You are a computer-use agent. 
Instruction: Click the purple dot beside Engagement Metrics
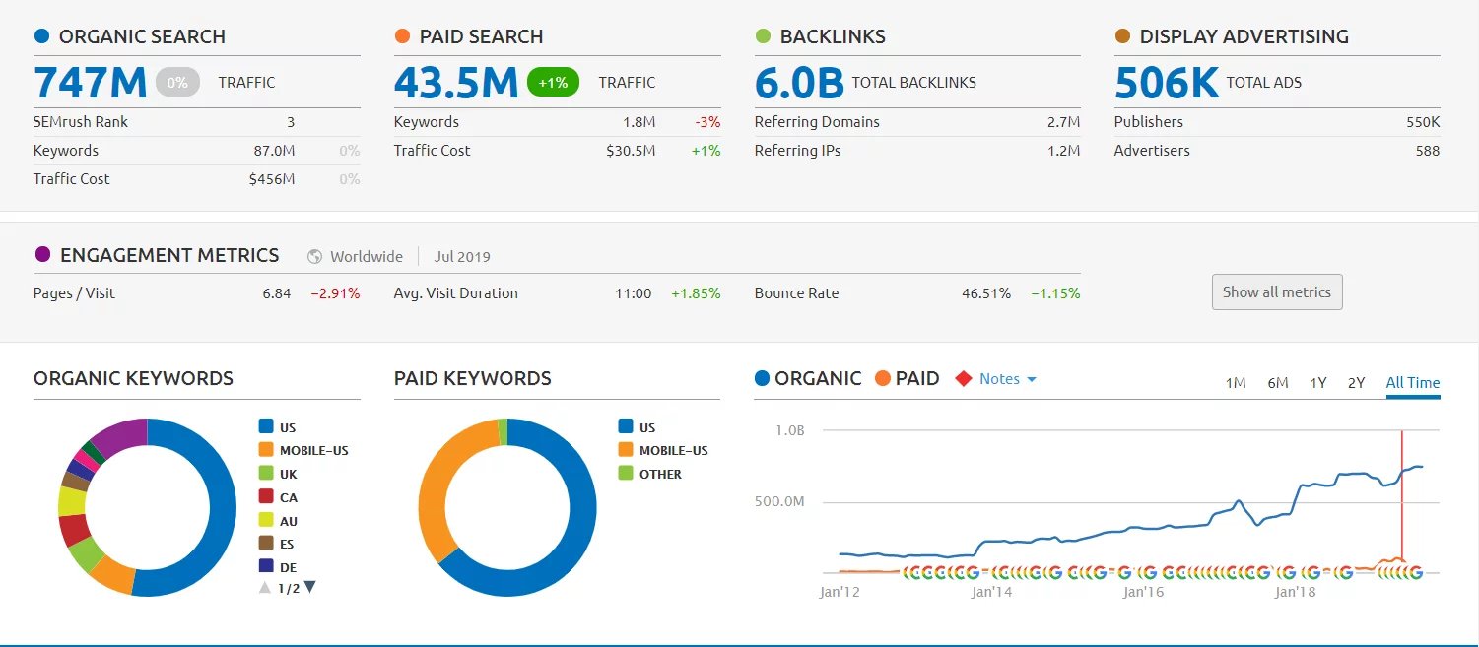[42, 255]
